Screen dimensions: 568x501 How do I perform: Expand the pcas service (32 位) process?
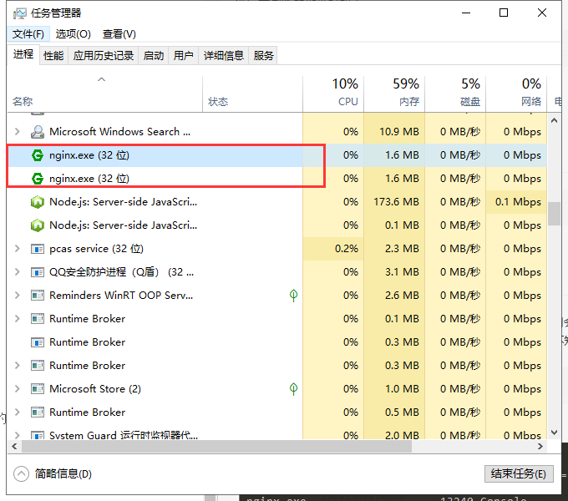tap(17, 249)
